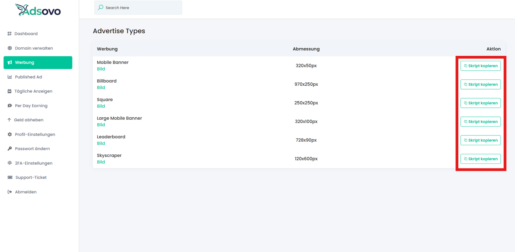This screenshot has height=252, width=515.
Task: Click the Adsovo logo
Action: tap(38, 10)
